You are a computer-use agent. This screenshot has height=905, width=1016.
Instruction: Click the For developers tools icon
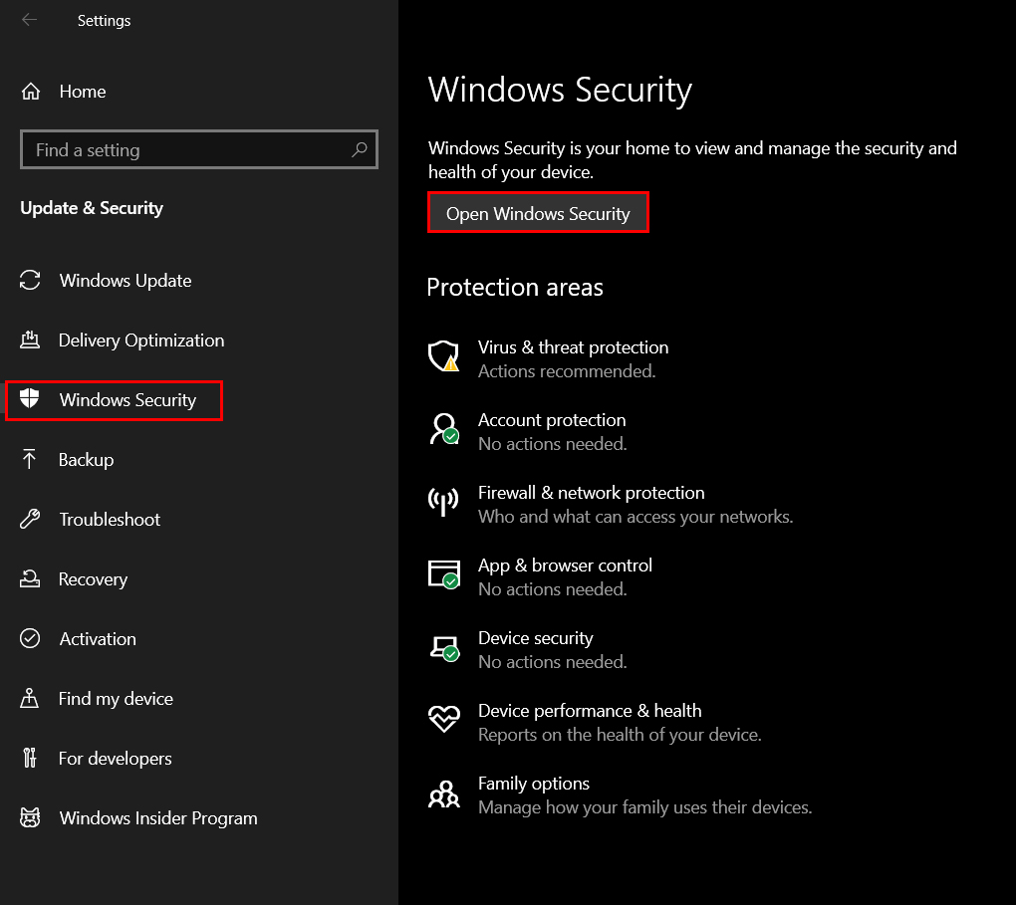[x=29, y=758]
